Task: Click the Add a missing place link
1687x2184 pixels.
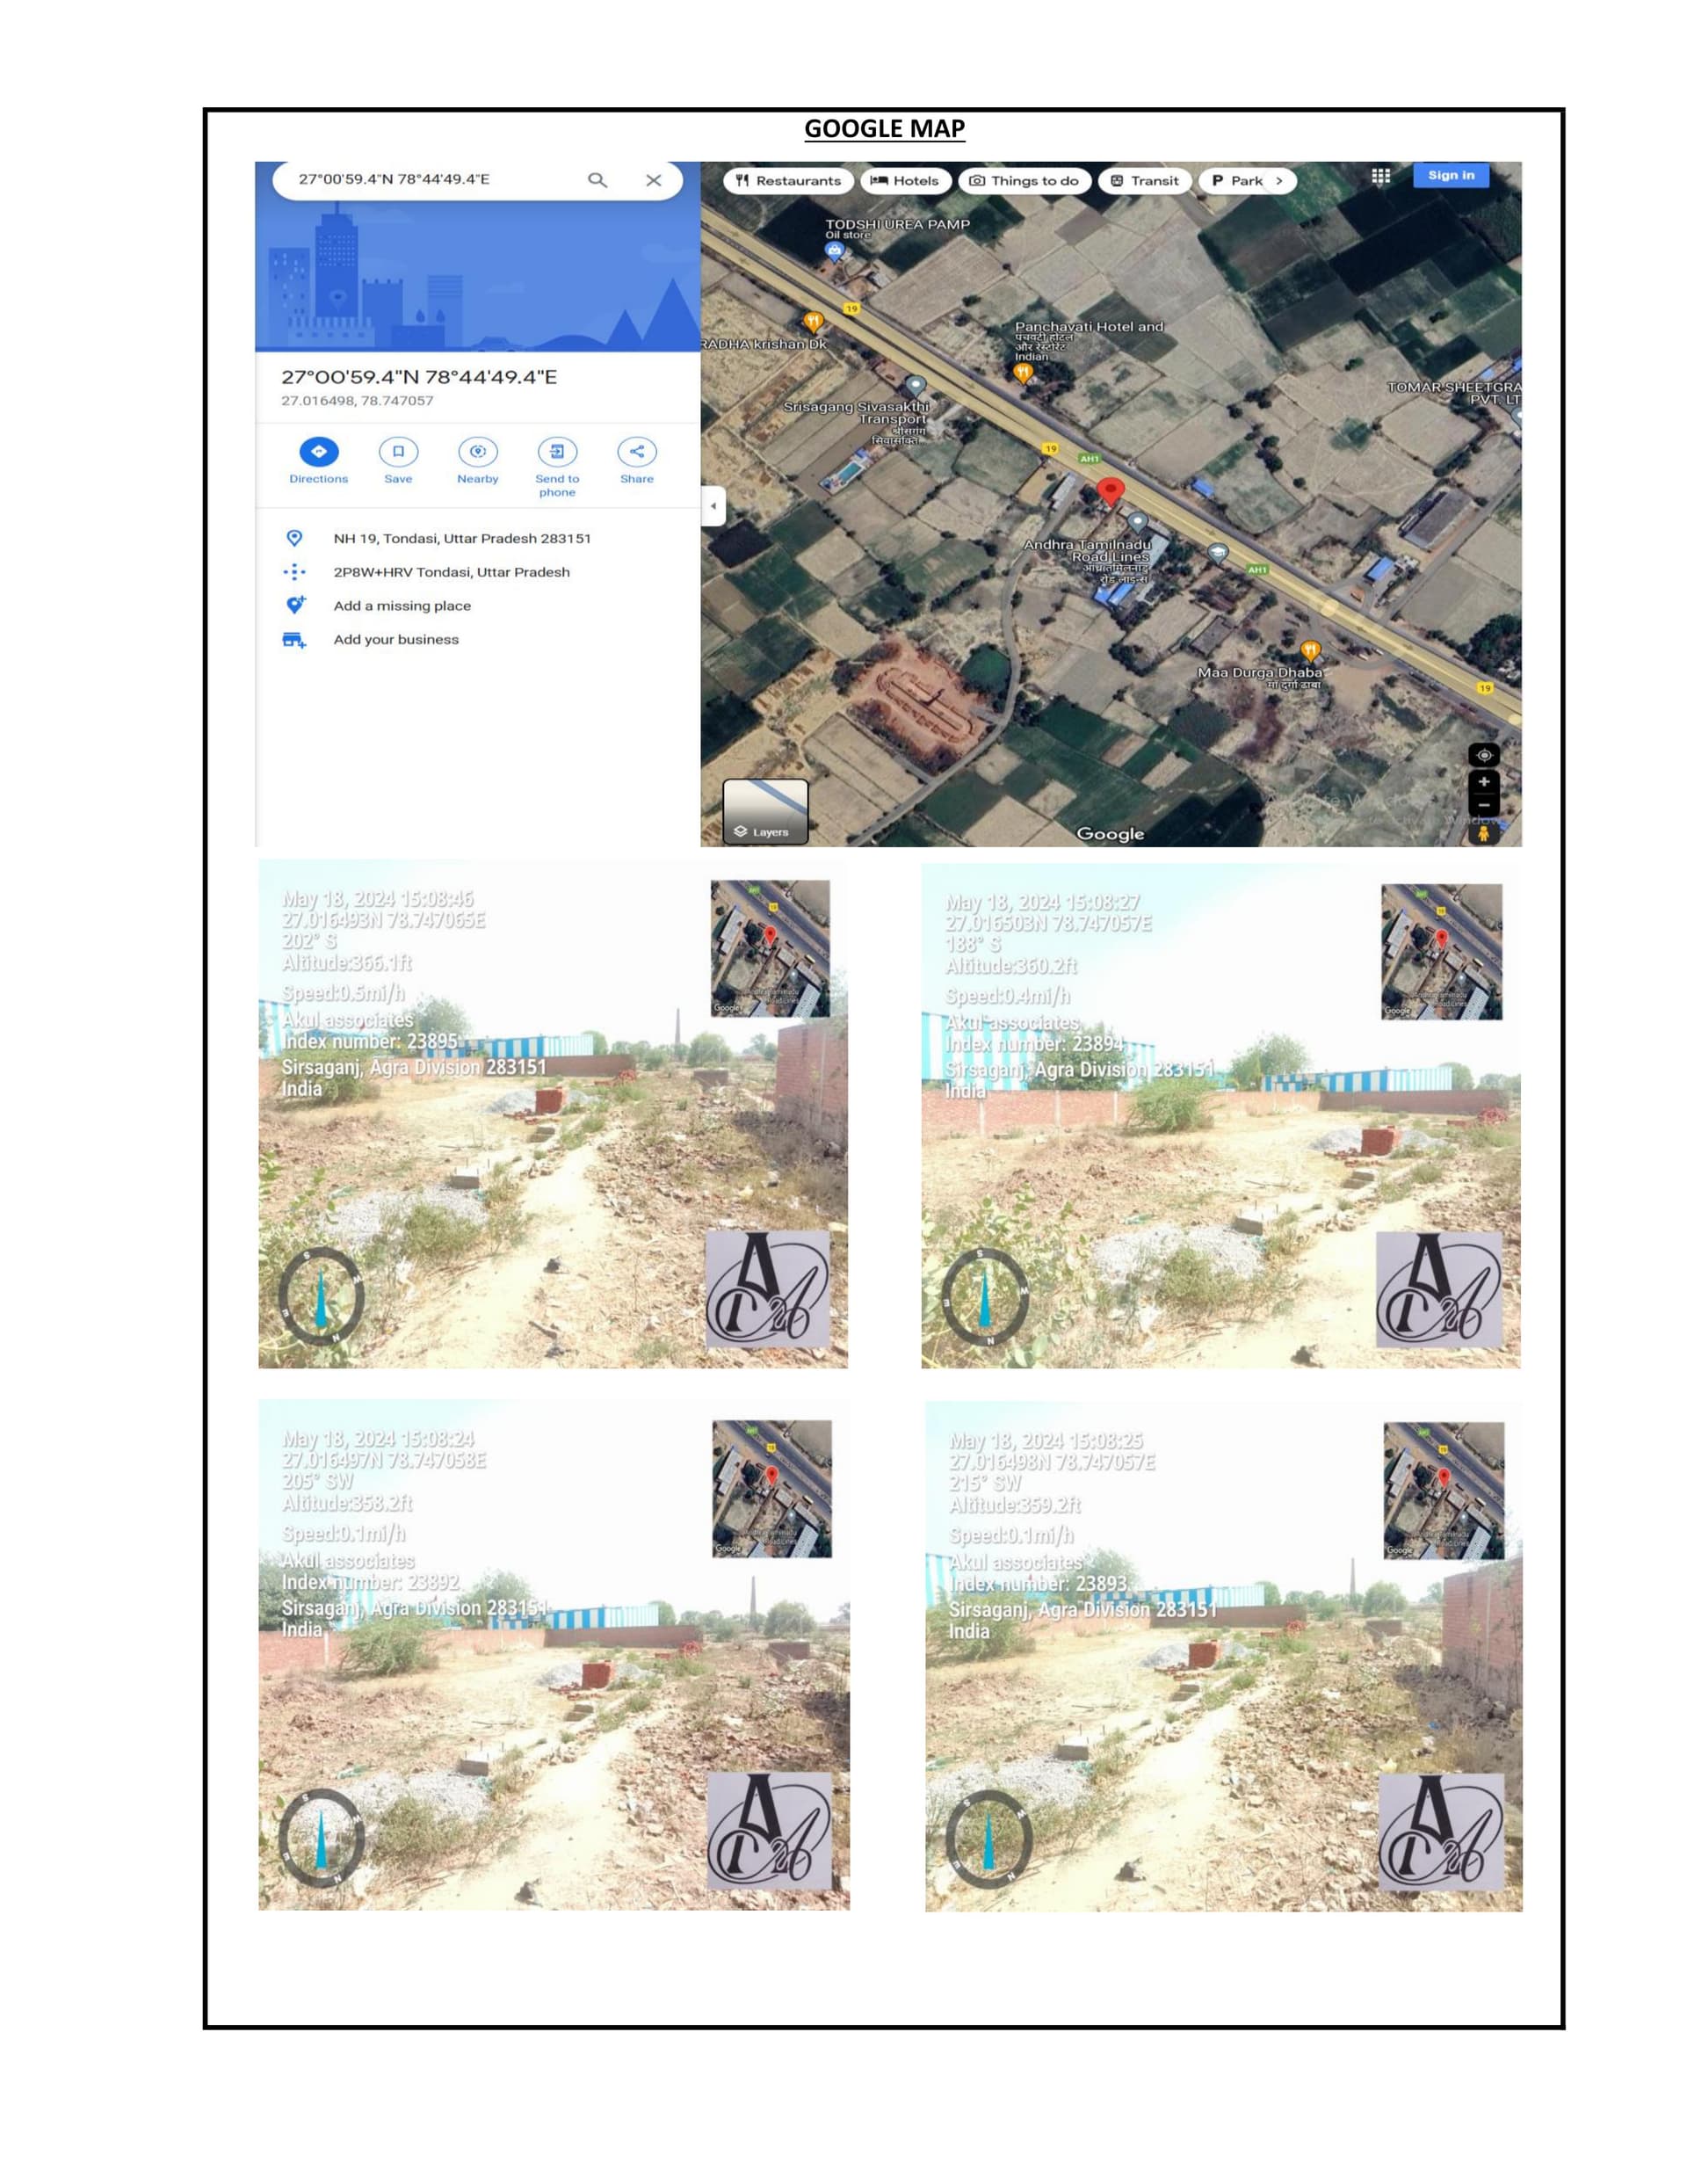Action: click(402, 606)
